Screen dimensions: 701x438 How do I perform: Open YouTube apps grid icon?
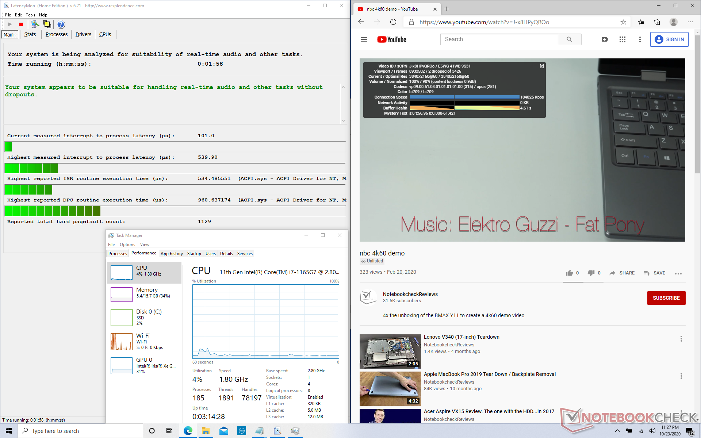pyautogui.click(x=623, y=39)
